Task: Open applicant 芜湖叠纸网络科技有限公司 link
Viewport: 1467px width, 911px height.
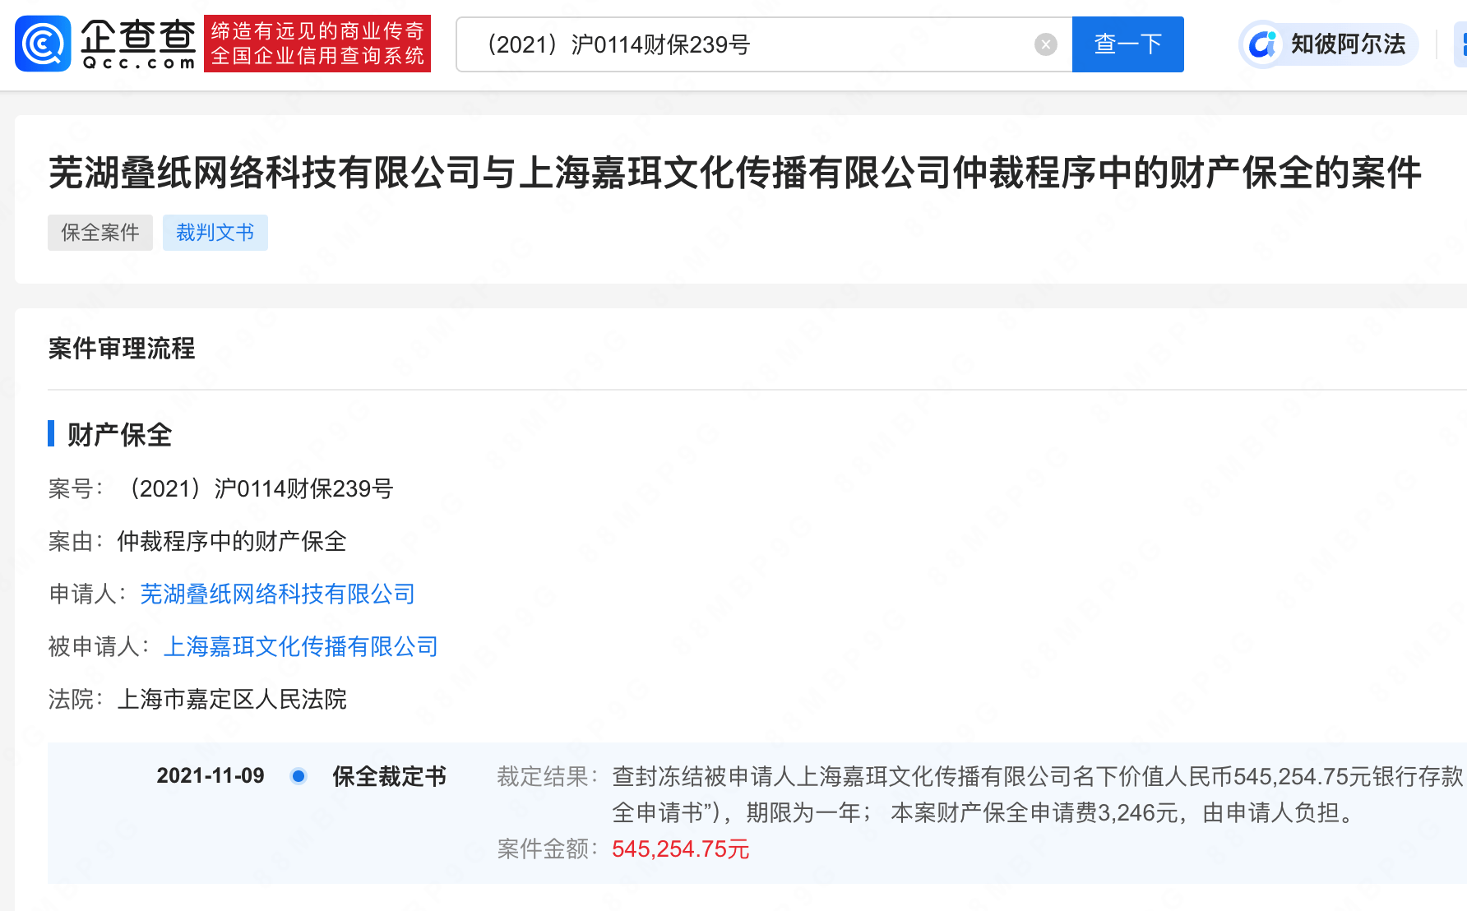Action: tap(277, 594)
